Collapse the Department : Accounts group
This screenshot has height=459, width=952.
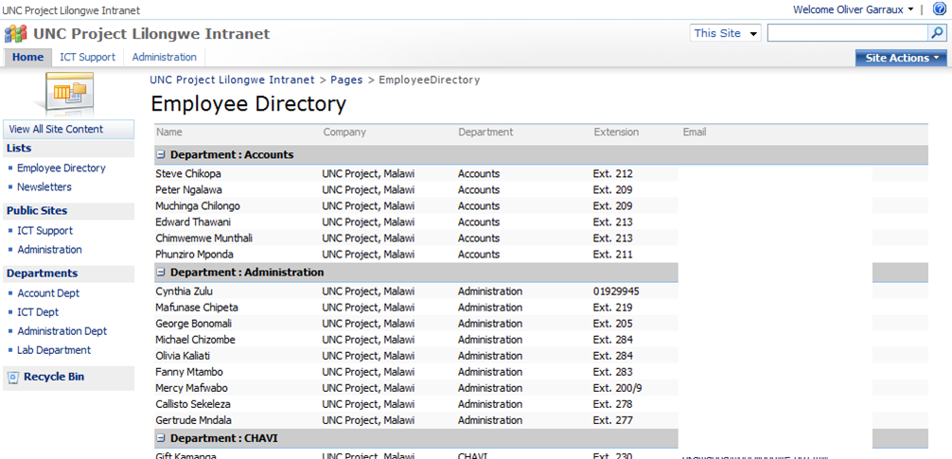tap(161, 155)
